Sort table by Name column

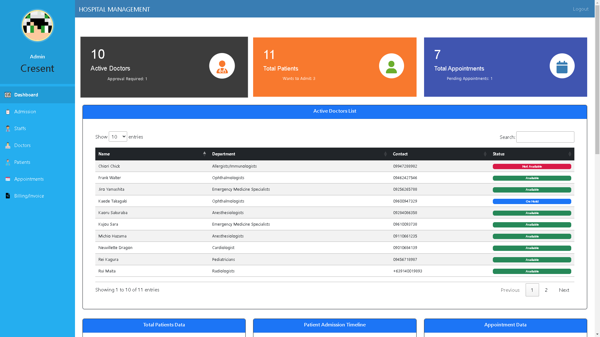click(x=152, y=154)
